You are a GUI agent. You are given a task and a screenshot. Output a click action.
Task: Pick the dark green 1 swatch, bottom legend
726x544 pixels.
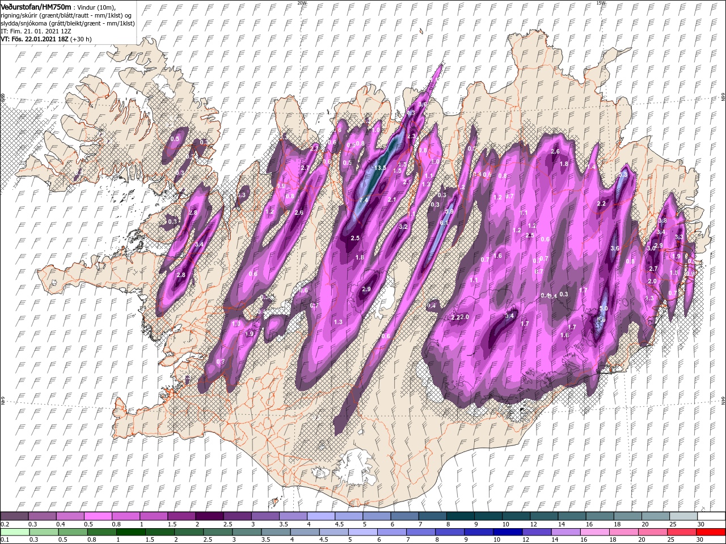pyautogui.click(x=132, y=532)
